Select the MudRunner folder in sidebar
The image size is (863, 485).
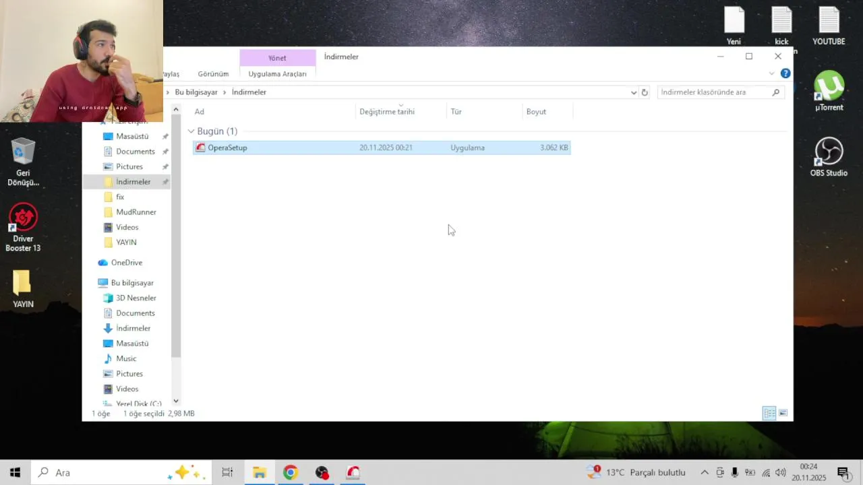136,212
